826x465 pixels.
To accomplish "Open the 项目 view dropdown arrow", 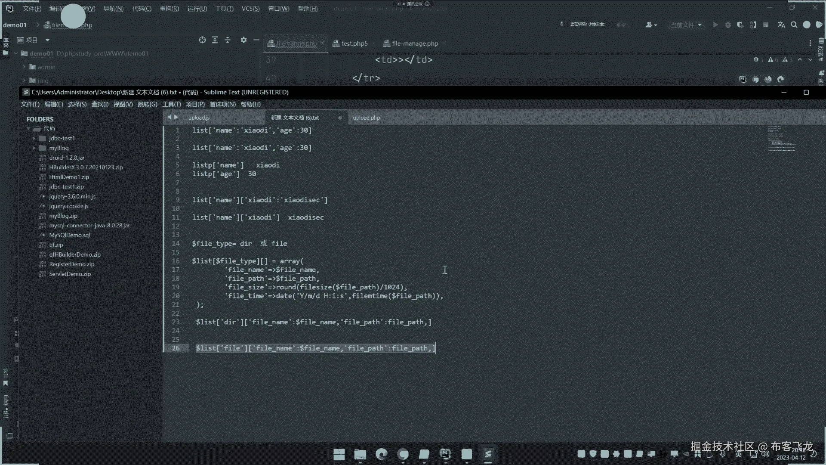I will pos(47,40).
